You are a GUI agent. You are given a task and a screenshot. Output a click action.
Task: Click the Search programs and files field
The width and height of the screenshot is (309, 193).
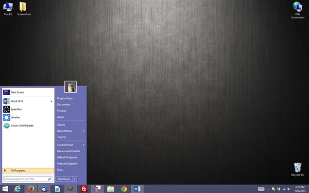coord(28,179)
